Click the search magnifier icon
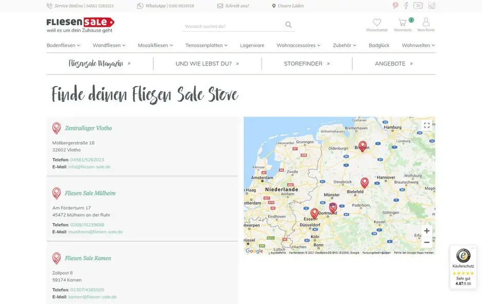Screen dimensions: 482x304 click(289, 24)
